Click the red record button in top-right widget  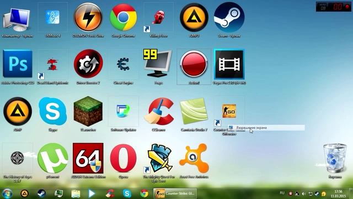[347, 7]
